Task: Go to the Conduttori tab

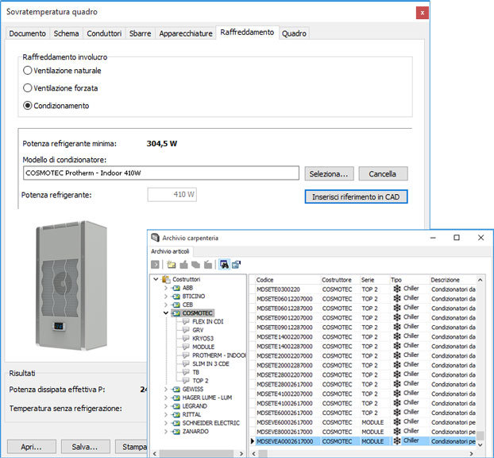Action: point(104,33)
